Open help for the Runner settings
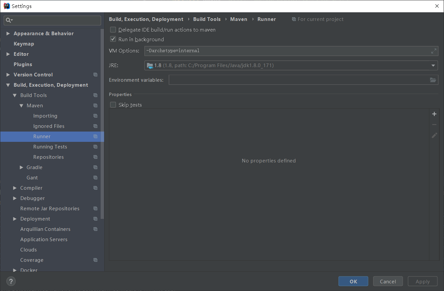The width and height of the screenshot is (444, 291). click(x=11, y=281)
